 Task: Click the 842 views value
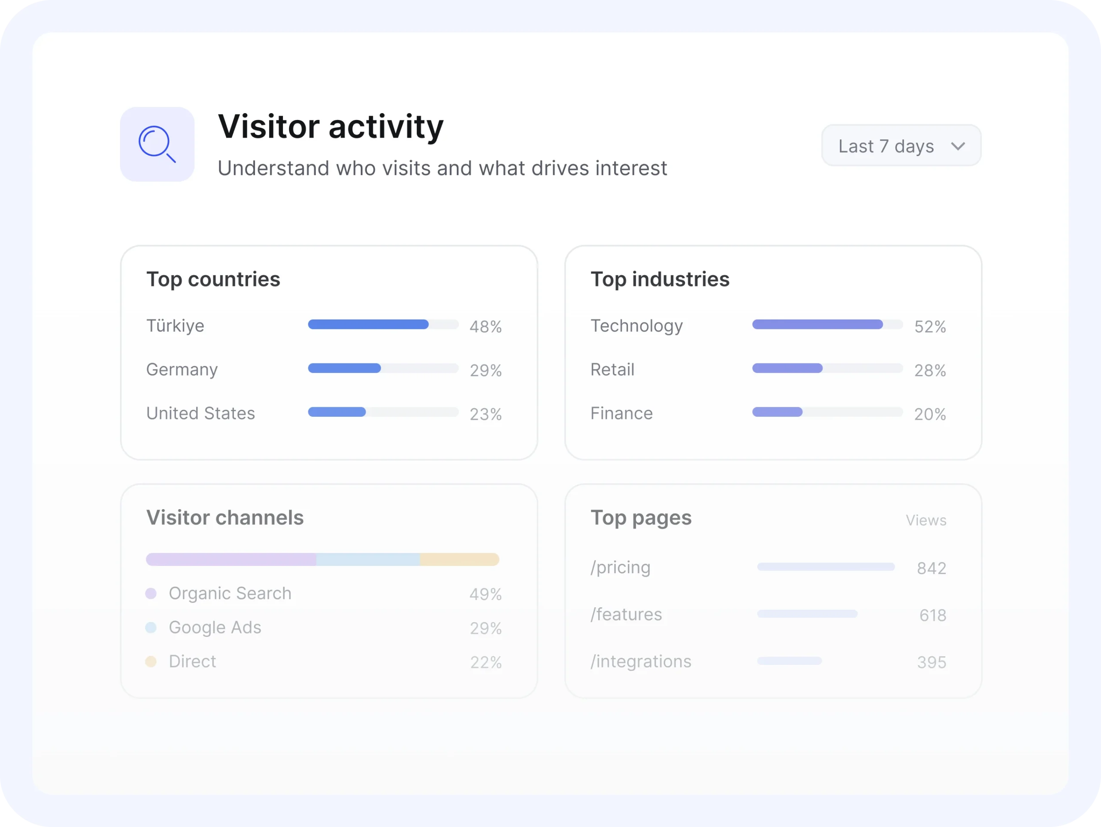pyautogui.click(x=932, y=568)
